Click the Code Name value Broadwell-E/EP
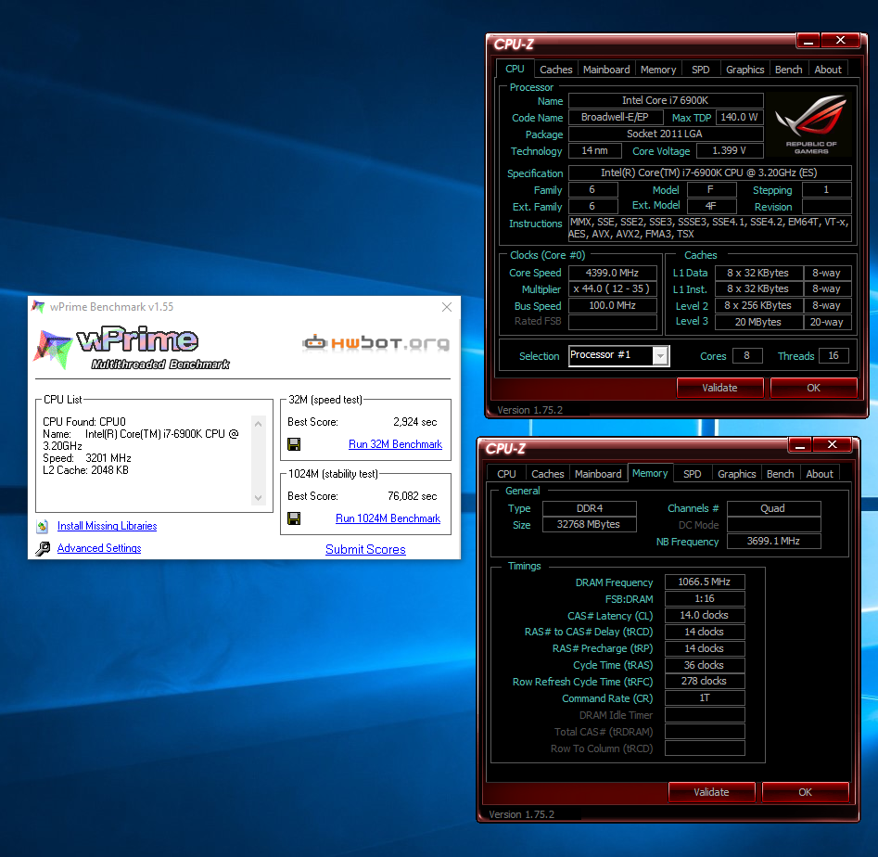 click(x=616, y=117)
